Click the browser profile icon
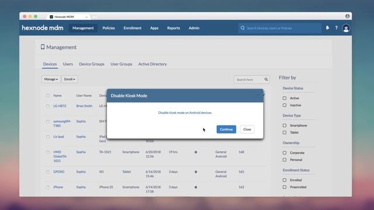 (x=347, y=16)
